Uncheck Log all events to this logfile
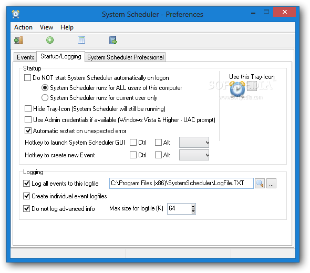 26,184
